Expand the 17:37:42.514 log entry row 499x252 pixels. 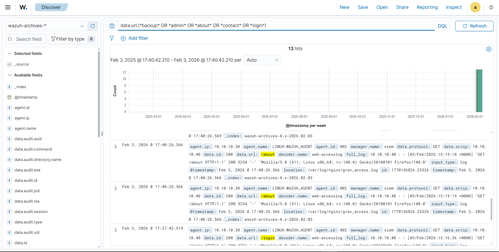116,230
